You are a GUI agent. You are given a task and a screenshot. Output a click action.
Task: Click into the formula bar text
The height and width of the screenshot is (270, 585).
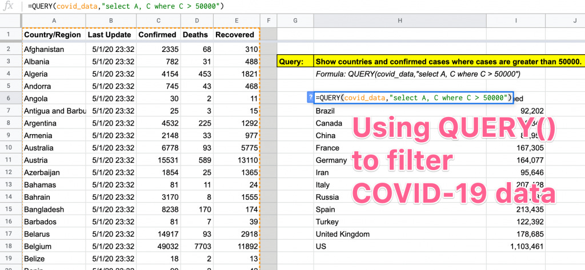pos(125,7)
